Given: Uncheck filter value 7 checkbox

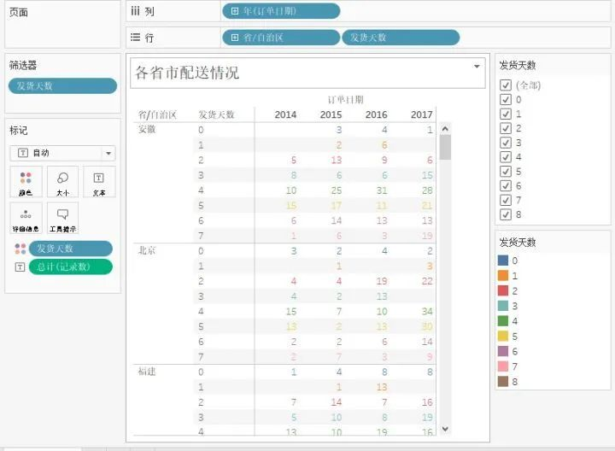Looking at the screenshot, I should [x=506, y=200].
